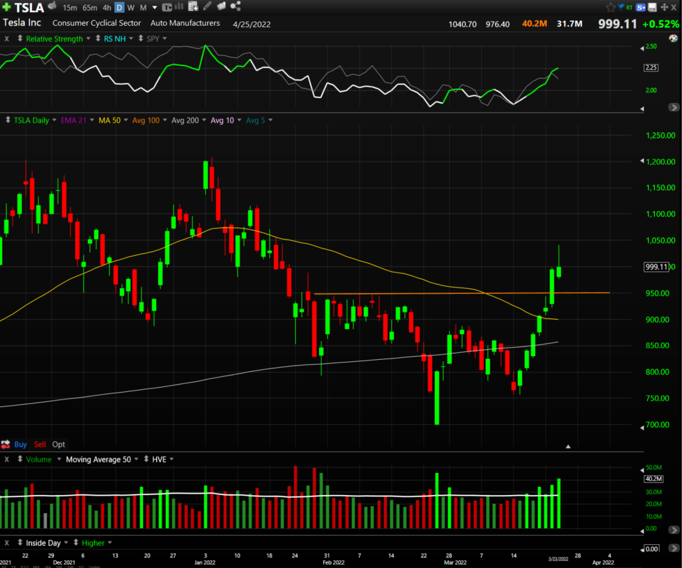
Task: Click the Sell button
Action: point(40,444)
